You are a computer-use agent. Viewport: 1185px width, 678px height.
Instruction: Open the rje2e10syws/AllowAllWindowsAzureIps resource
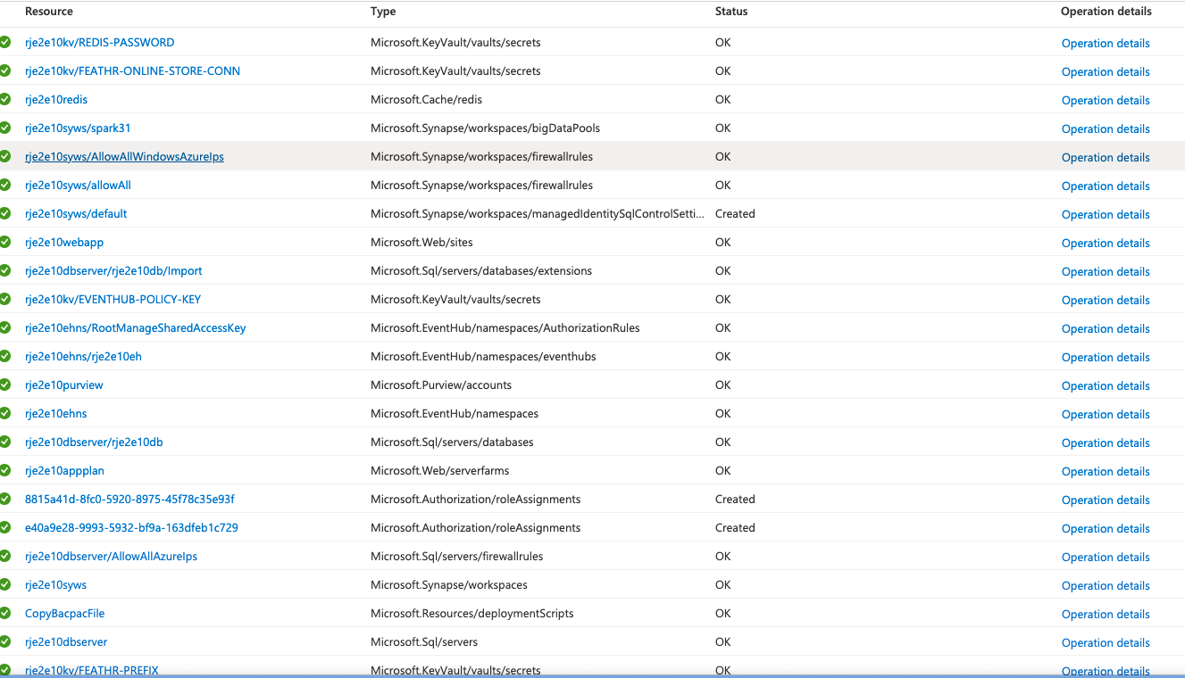click(124, 157)
